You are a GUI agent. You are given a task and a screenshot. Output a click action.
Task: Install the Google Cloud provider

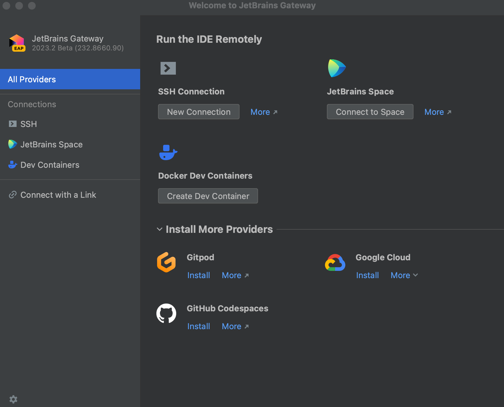click(367, 275)
